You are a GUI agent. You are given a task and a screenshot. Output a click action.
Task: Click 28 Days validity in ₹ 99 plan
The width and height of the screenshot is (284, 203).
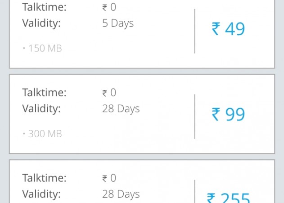[x=121, y=109]
